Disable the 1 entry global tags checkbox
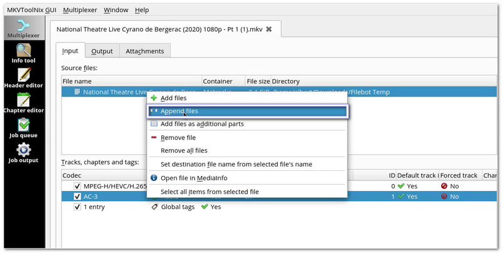This screenshot has height=253, width=502. tap(77, 207)
